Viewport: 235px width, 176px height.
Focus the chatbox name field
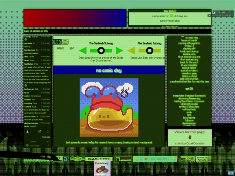point(38,141)
